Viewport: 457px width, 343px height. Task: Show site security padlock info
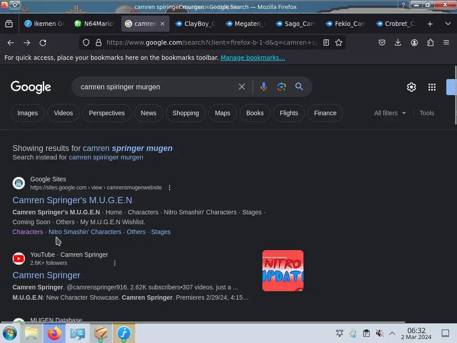pos(99,42)
